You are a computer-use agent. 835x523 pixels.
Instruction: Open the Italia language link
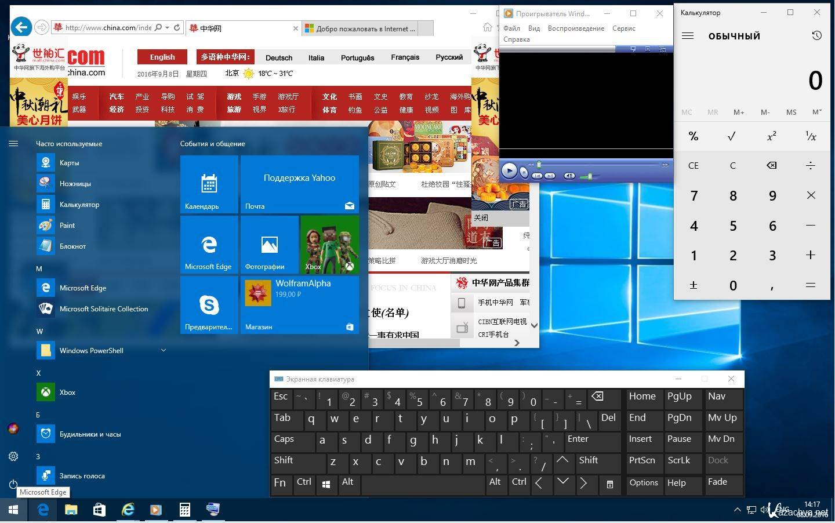[316, 57]
